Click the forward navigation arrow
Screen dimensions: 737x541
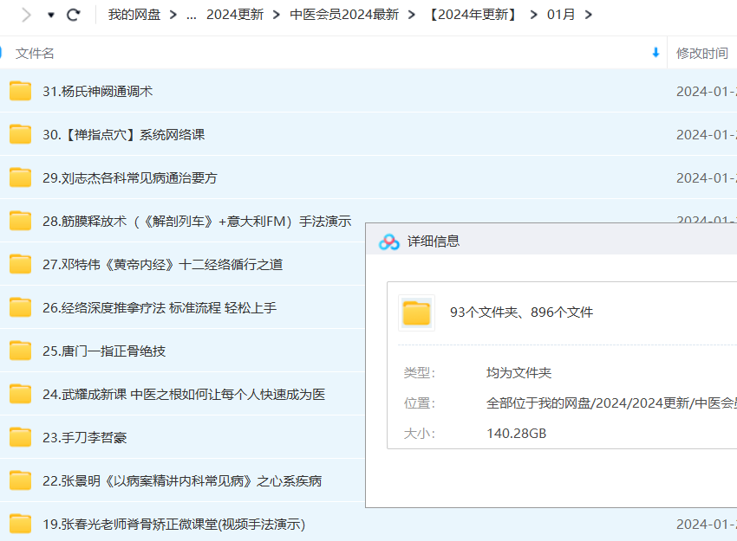26,15
